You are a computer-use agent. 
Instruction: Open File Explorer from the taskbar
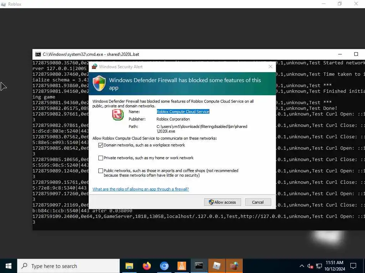(x=129, y=266)
